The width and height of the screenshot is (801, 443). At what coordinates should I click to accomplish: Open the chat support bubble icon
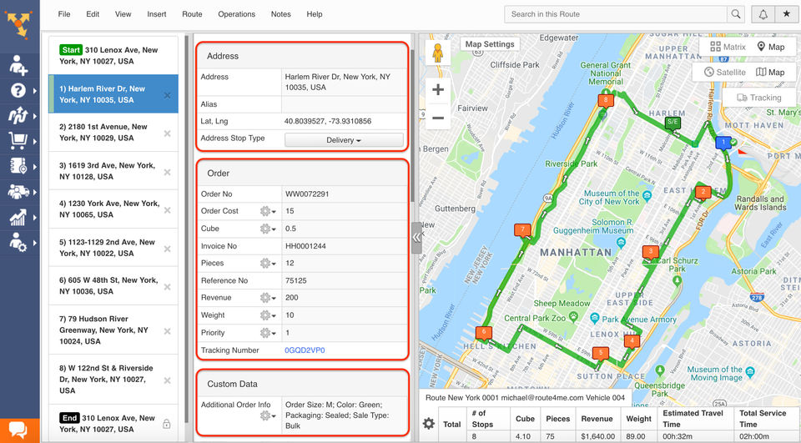tap(18, 430)
